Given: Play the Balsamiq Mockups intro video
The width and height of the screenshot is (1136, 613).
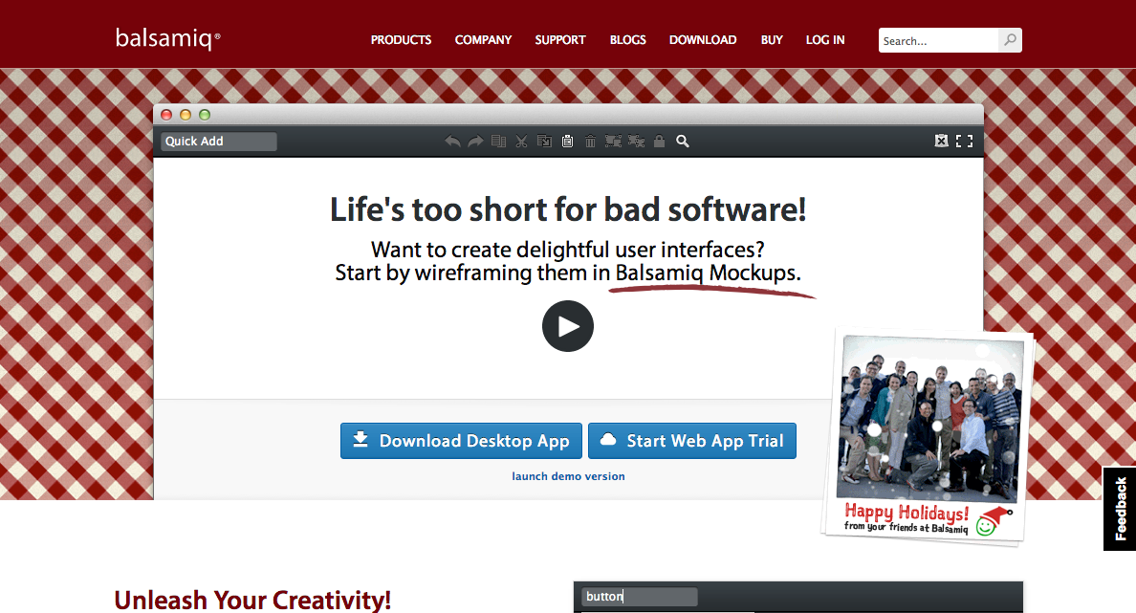Looking at the screenshot, I should coord(568,326).
